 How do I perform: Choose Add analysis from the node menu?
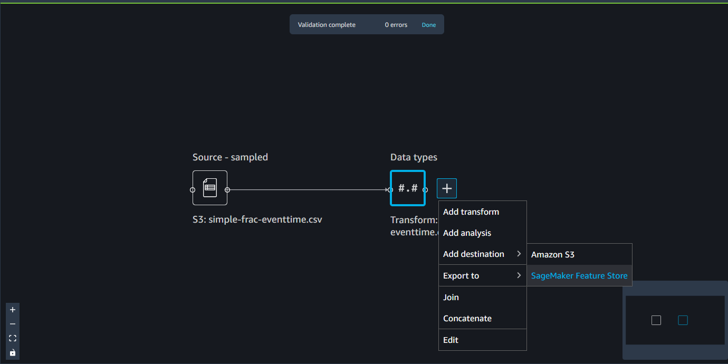click(467, 233)
